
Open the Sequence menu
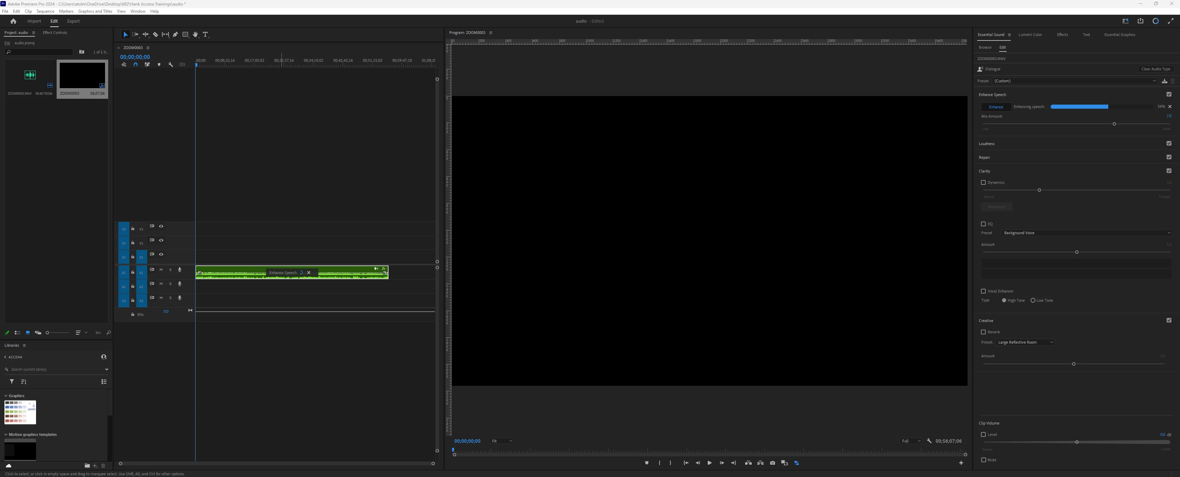45,11
